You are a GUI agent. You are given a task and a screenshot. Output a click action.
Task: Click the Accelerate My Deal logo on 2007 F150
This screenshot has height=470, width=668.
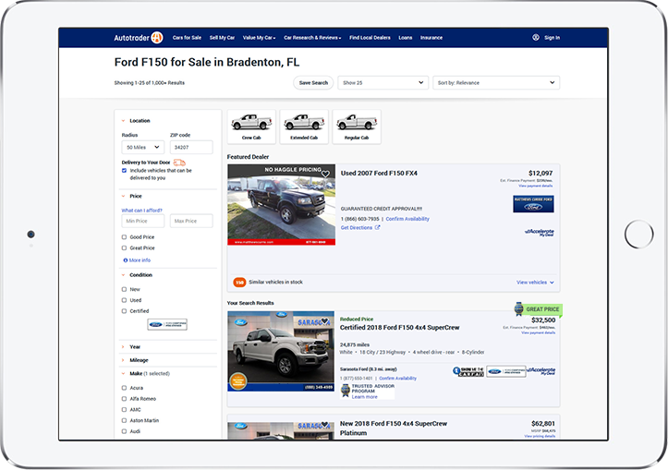[x=540, y=232]
